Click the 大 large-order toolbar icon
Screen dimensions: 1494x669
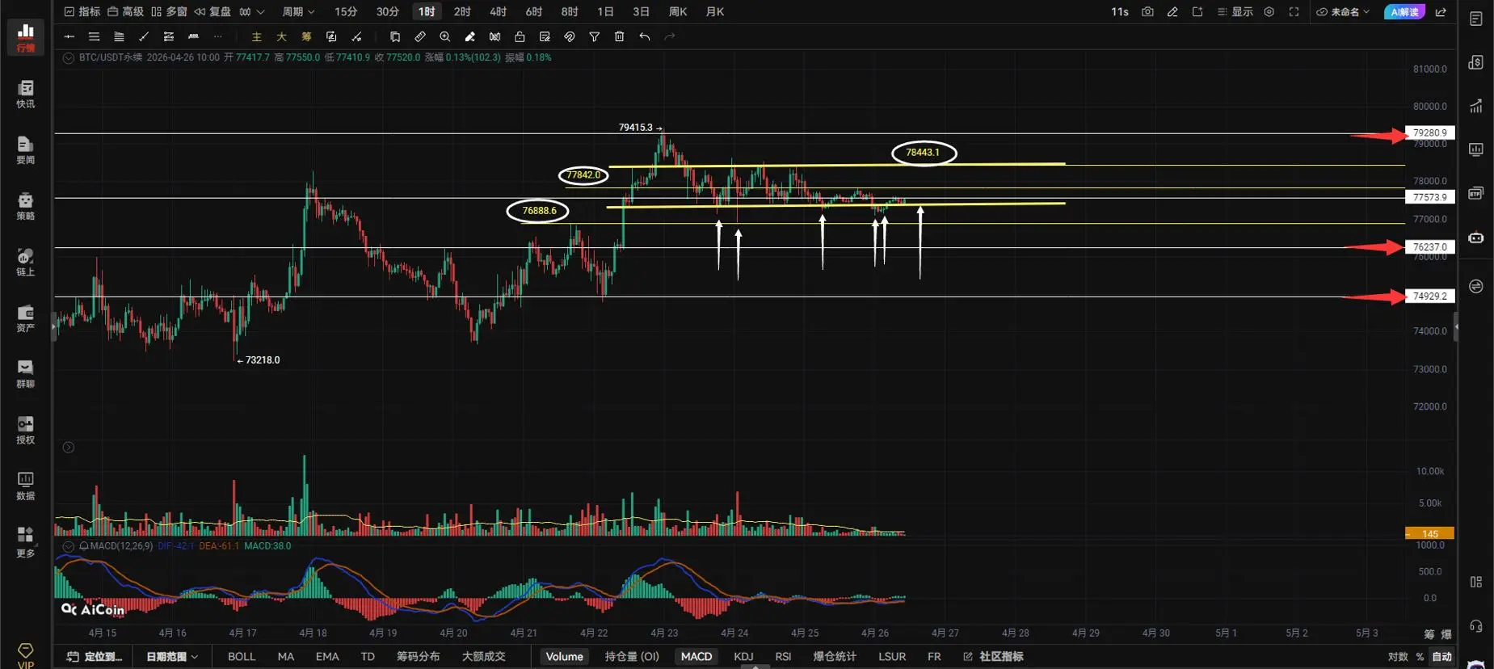click(x=282, y=36)
